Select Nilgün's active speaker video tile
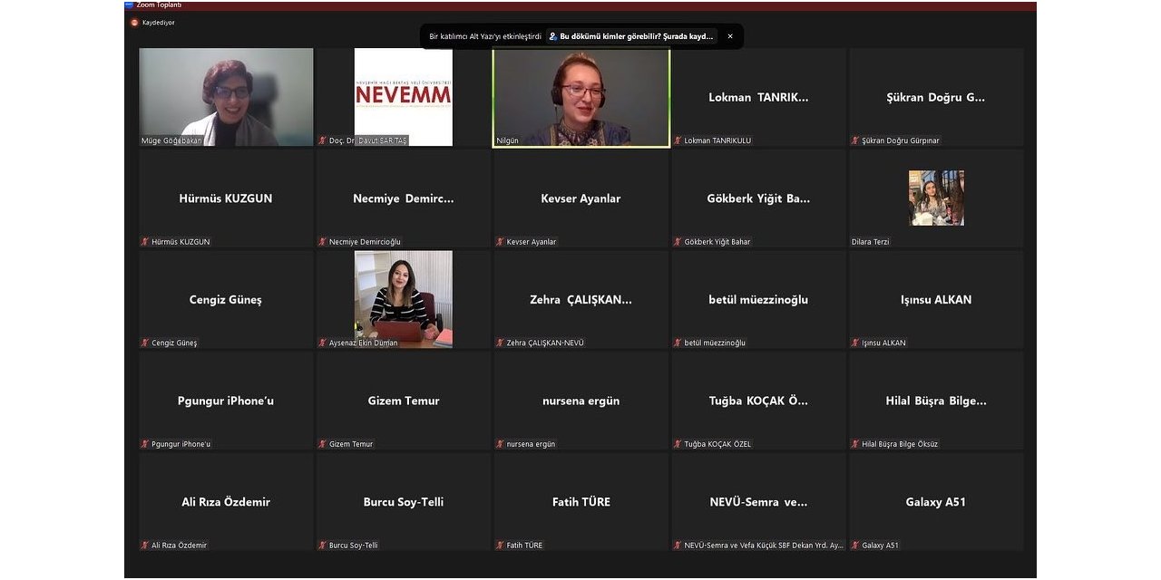The height and width of the screenshot is (580, 1161). pyautogui.click(x=580, y=96)
